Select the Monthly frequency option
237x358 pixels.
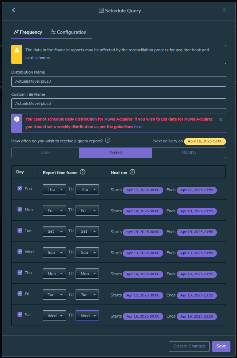pos(189,153)
